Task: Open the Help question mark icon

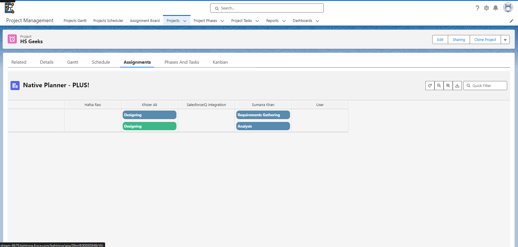Action: [x=477, y=8]
